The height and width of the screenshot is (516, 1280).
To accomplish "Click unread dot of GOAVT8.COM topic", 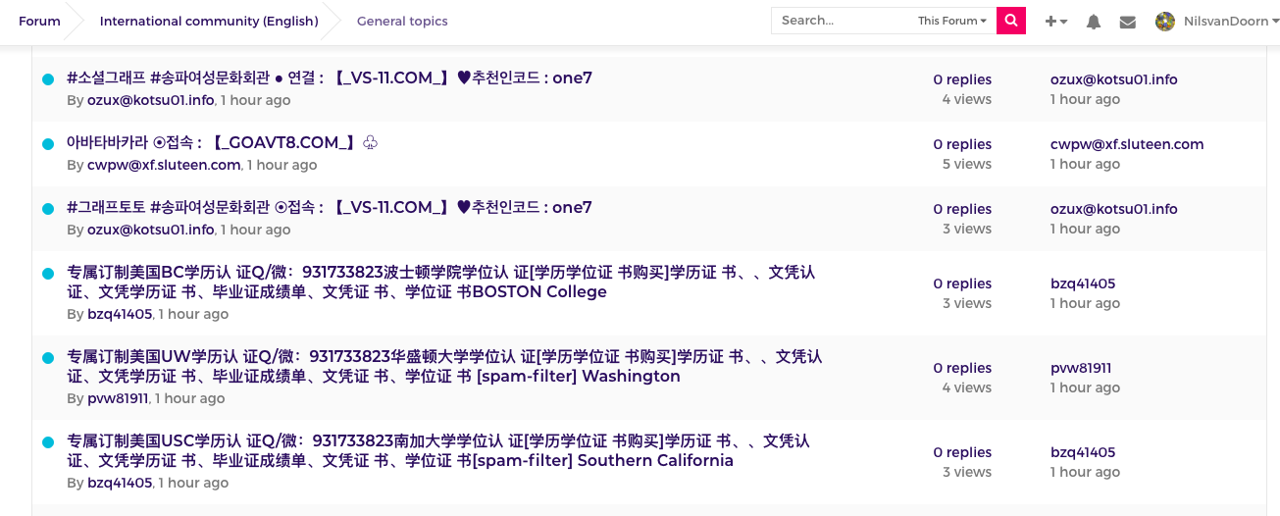I will click(x=48, y=144).
